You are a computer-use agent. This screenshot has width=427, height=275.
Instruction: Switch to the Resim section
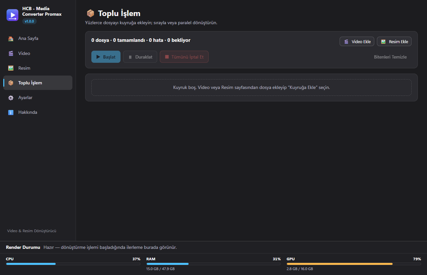(x=38, y=68)
